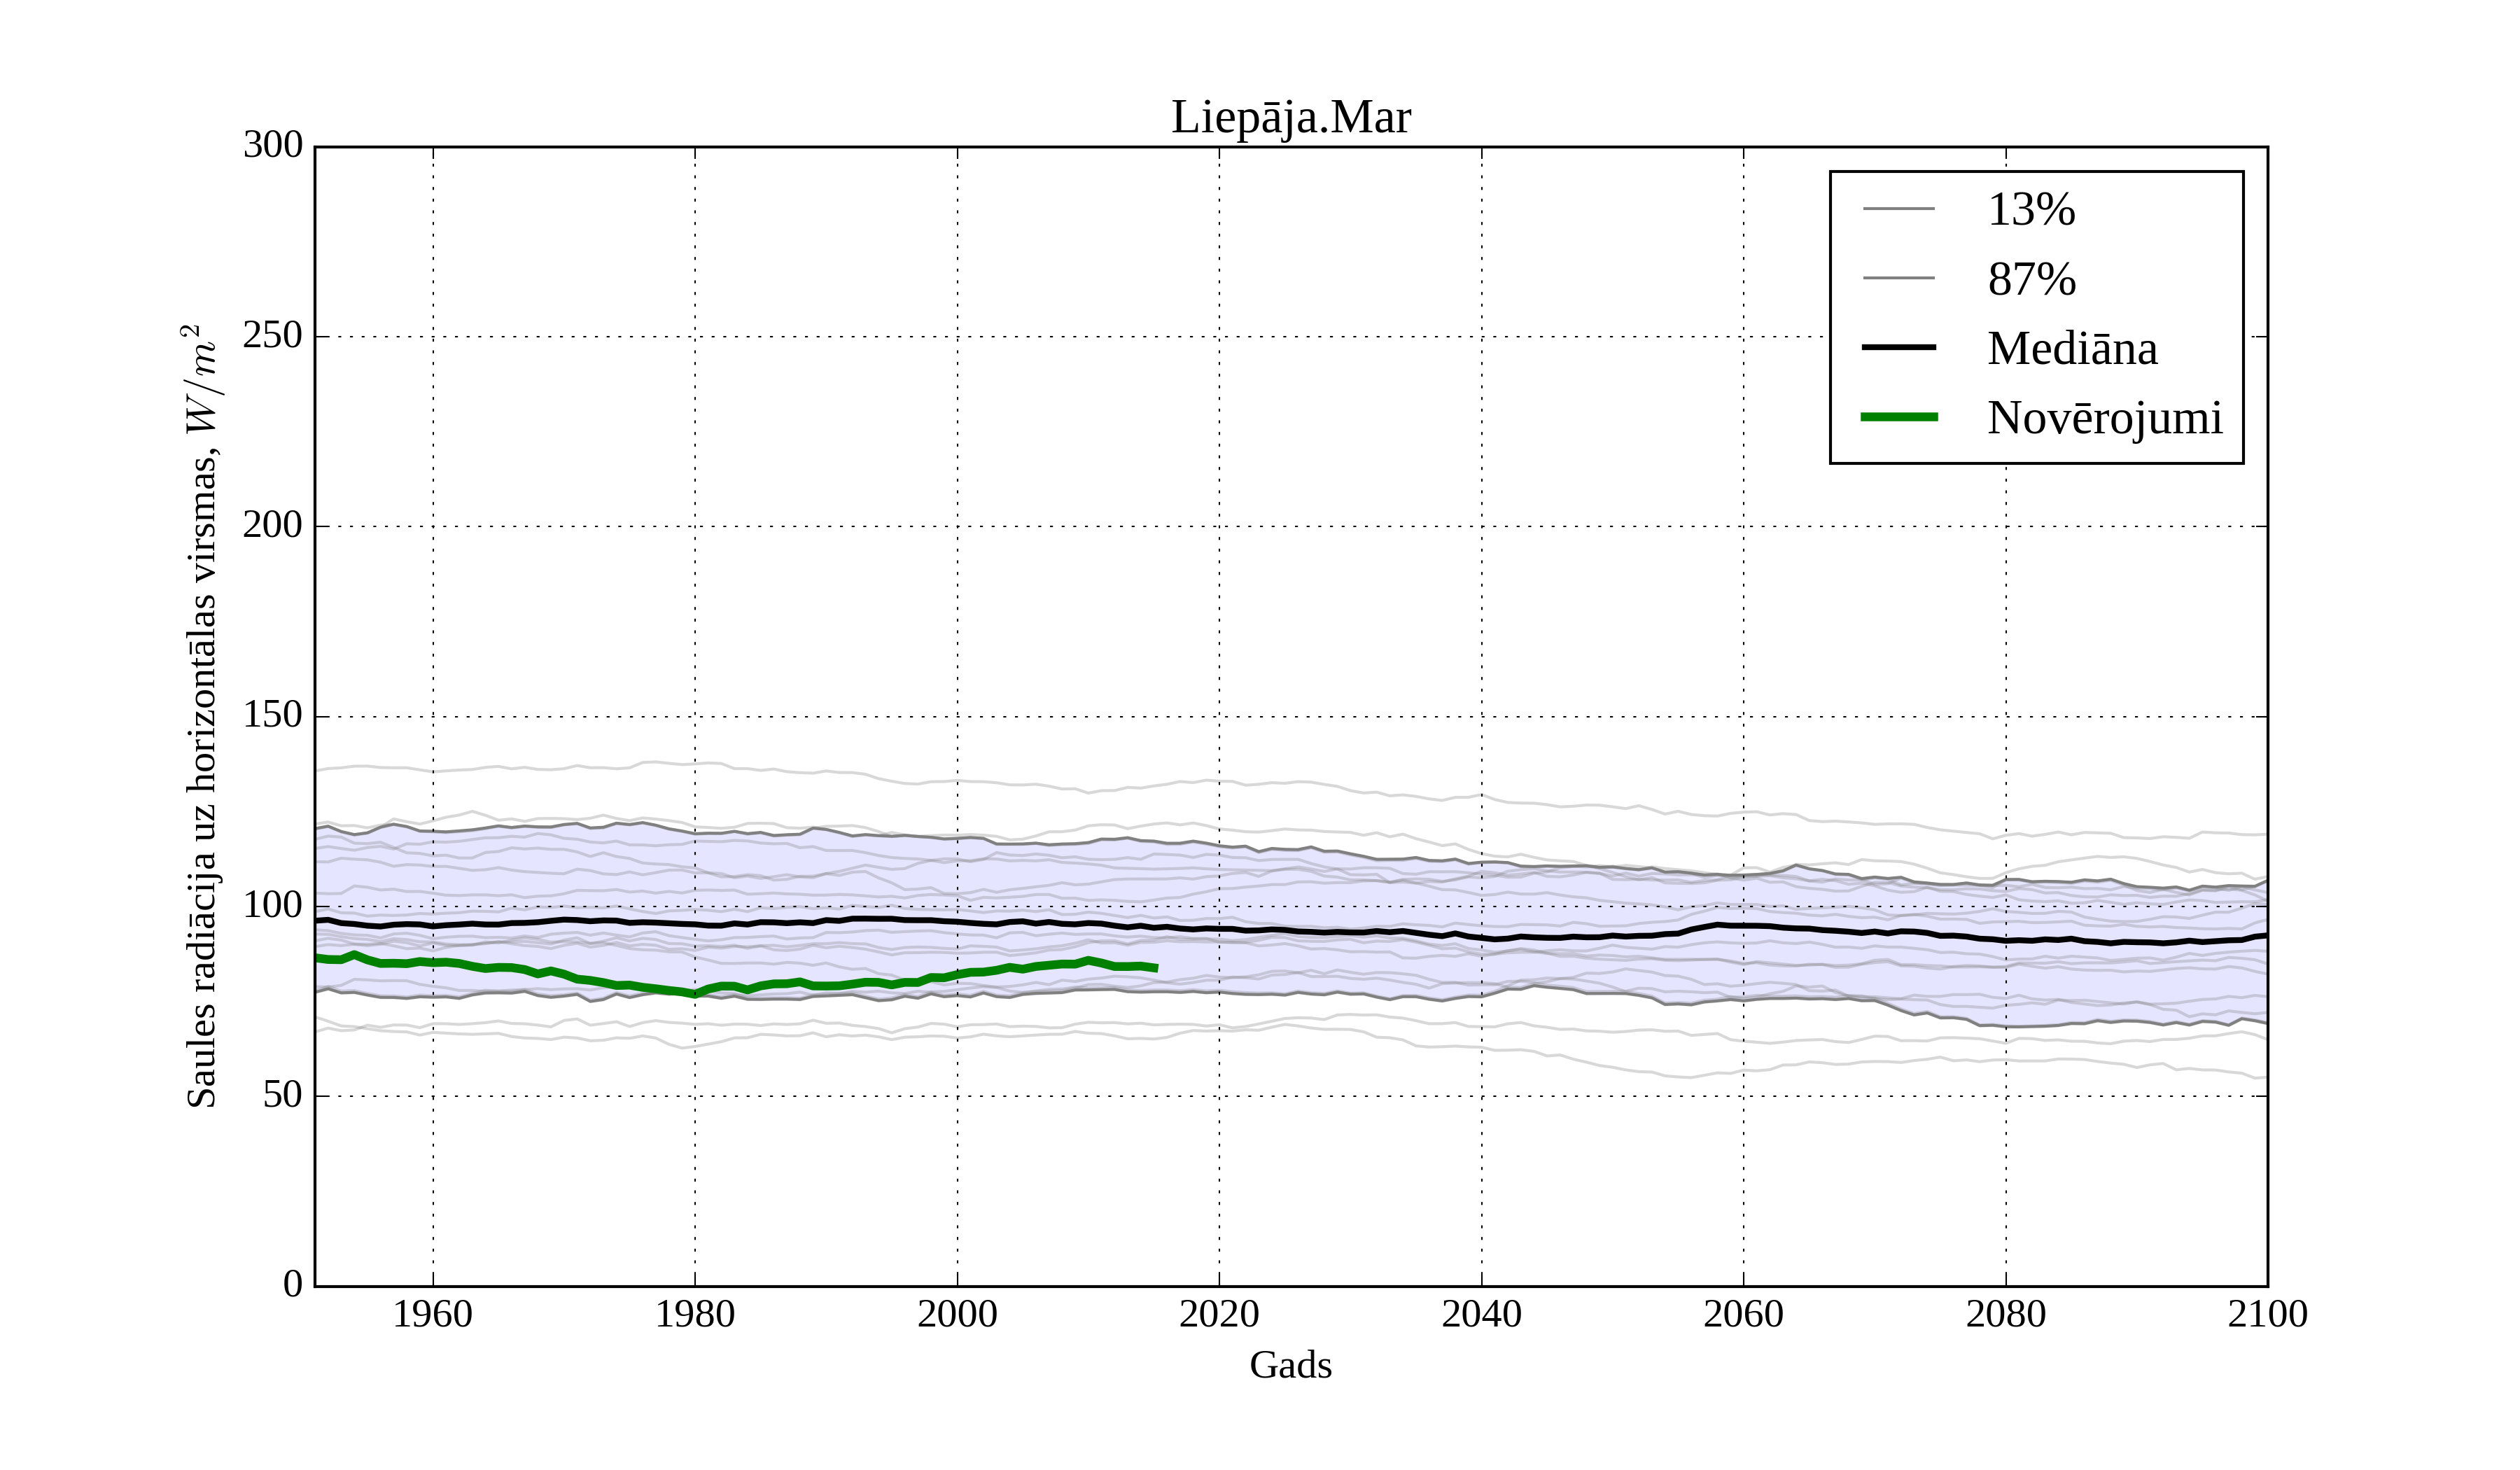Click the 13% legend label
This screenshot has height=1470, width=2520.
point(2031,210)
